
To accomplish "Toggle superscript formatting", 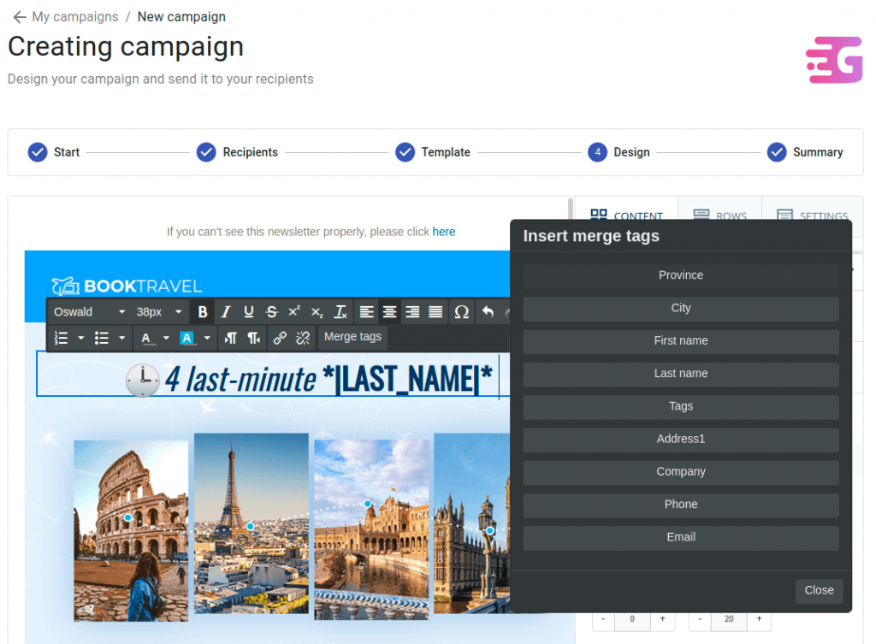I will (294, 312).
